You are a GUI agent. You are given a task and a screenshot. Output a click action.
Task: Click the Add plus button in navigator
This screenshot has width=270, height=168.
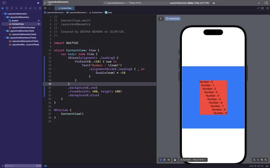pos(2,166)
